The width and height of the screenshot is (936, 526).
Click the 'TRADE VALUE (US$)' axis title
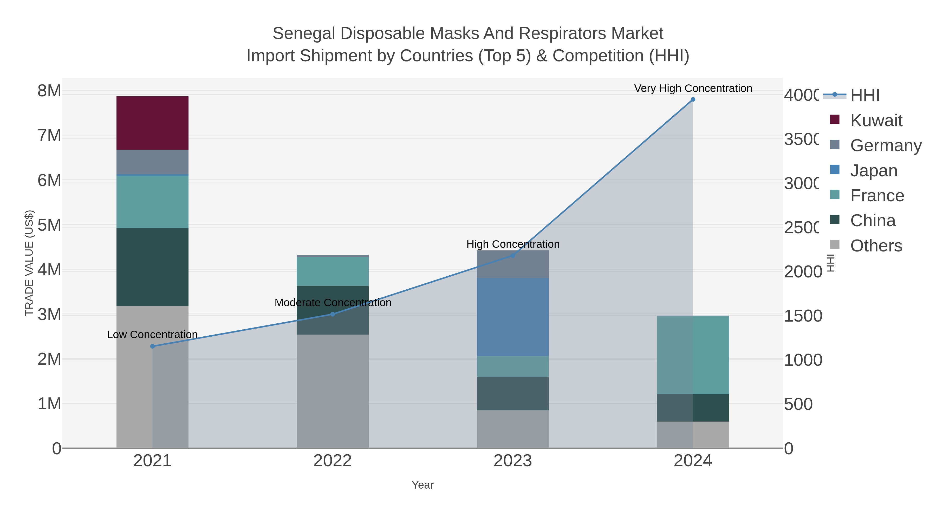[x=29, y=263]
